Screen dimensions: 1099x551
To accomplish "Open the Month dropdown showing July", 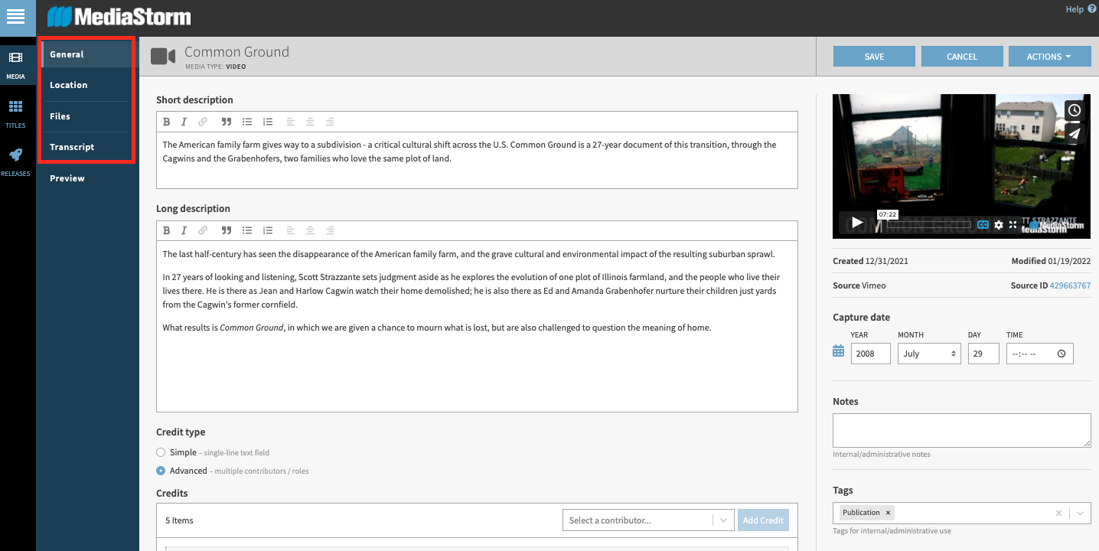I will tap(928, 353).
